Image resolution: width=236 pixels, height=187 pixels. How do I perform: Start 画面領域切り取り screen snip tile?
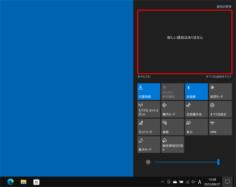(173, 144)
